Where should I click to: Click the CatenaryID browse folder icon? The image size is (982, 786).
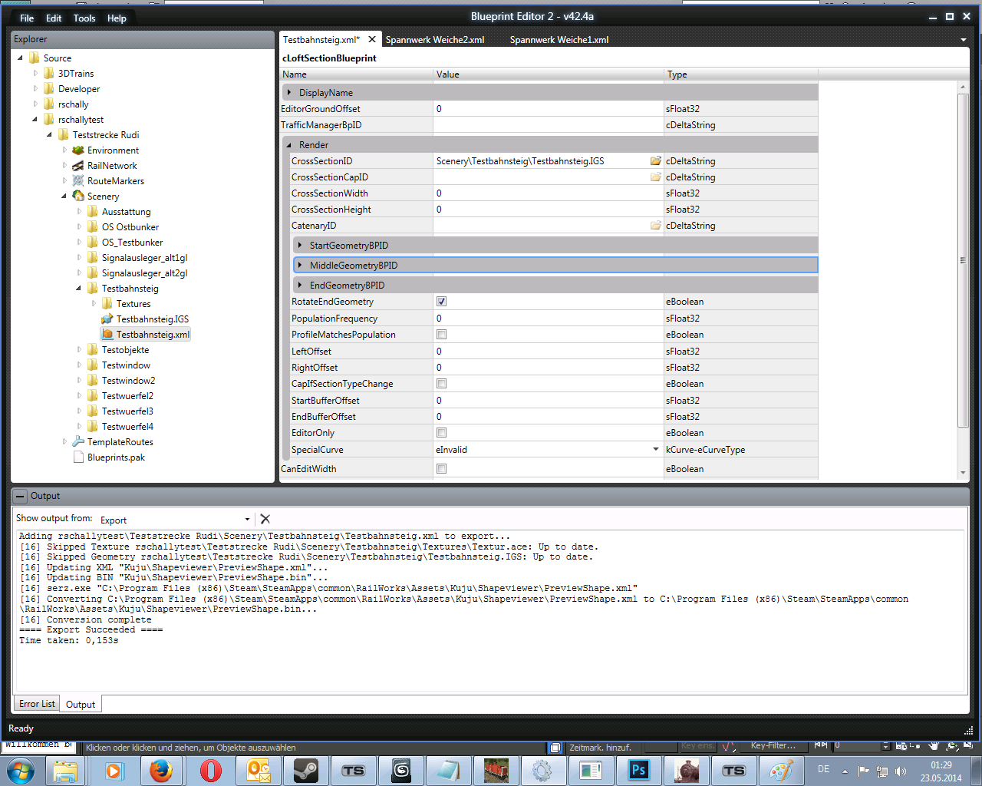point(655,226)
